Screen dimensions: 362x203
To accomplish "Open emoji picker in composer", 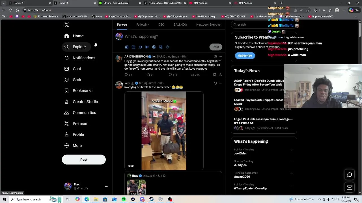I will [x=154, y=47].
